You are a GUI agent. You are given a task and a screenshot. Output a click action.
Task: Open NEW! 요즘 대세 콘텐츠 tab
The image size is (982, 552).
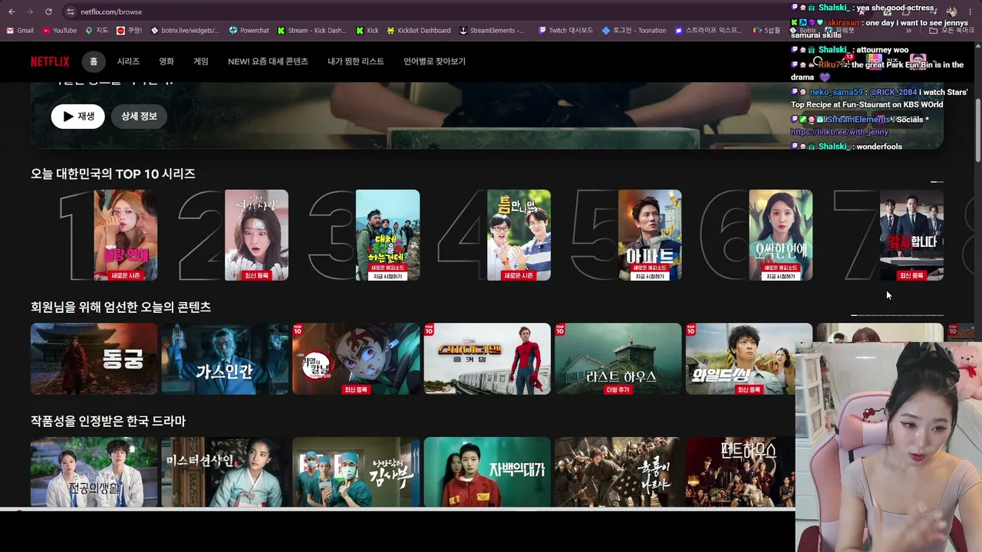pyautogui.click(x=268, y=61)
